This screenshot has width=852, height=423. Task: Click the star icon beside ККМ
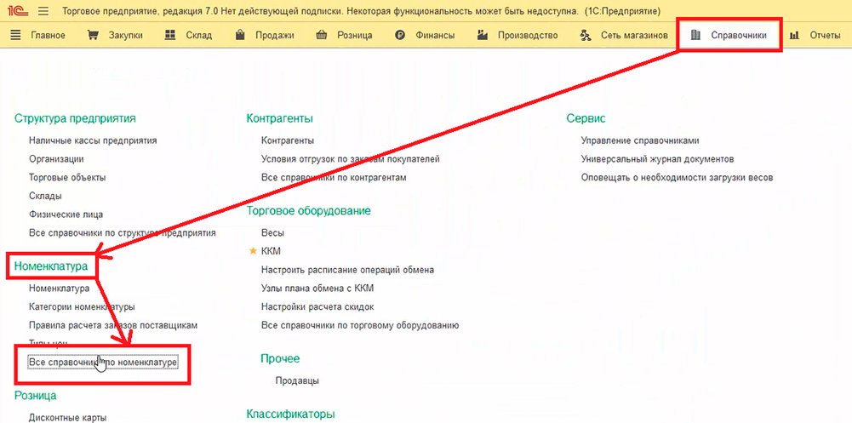tap(252, 251)
